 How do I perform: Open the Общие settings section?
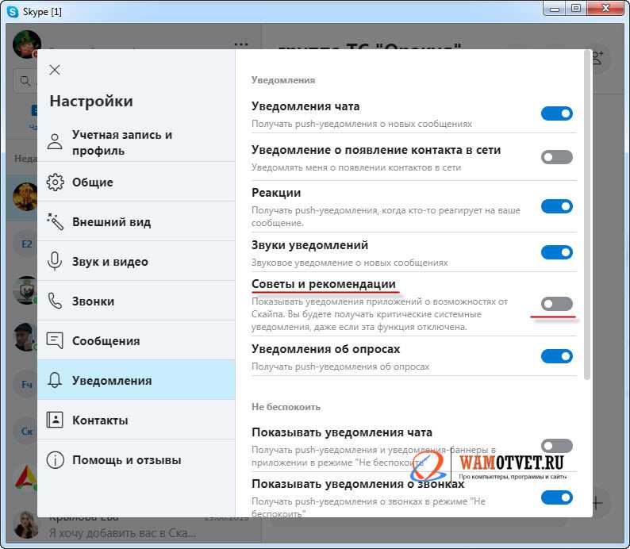[x=136, y=182]
